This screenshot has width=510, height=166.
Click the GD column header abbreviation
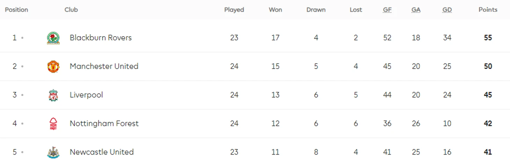coord(447,10)
